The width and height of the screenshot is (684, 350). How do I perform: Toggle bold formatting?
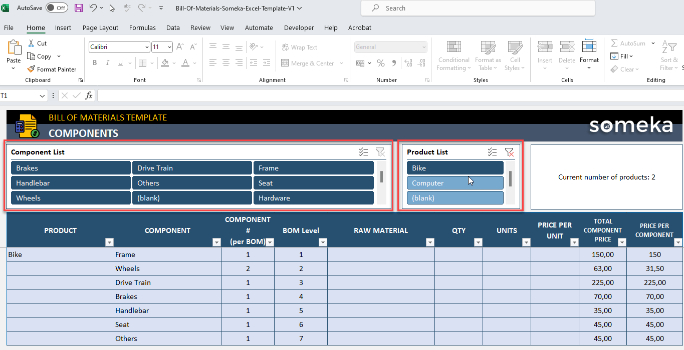tap(95, 63)
